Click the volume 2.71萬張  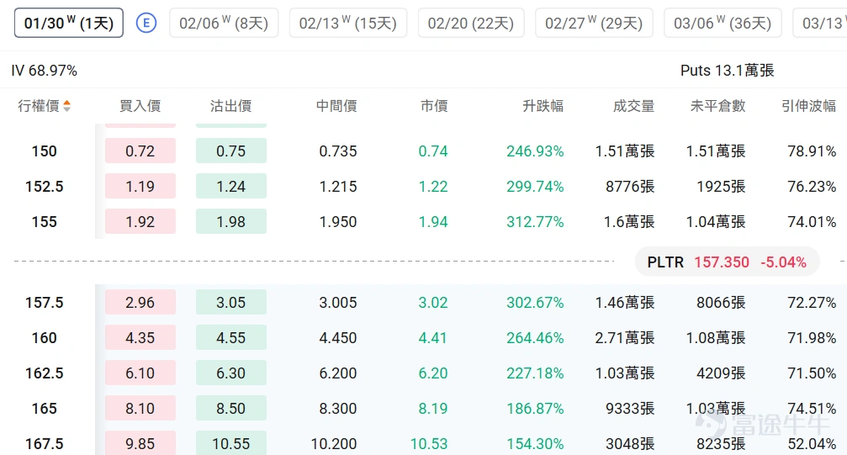[625, 338]
